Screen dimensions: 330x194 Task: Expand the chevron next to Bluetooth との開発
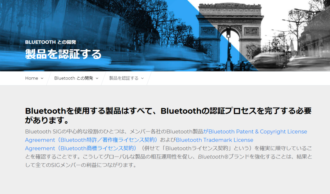(x=97, y=78)
